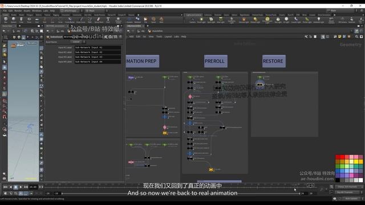Click the Stereo Camera shelf tool
This screenshot has height=205, width=365.
tap(331, 20)
